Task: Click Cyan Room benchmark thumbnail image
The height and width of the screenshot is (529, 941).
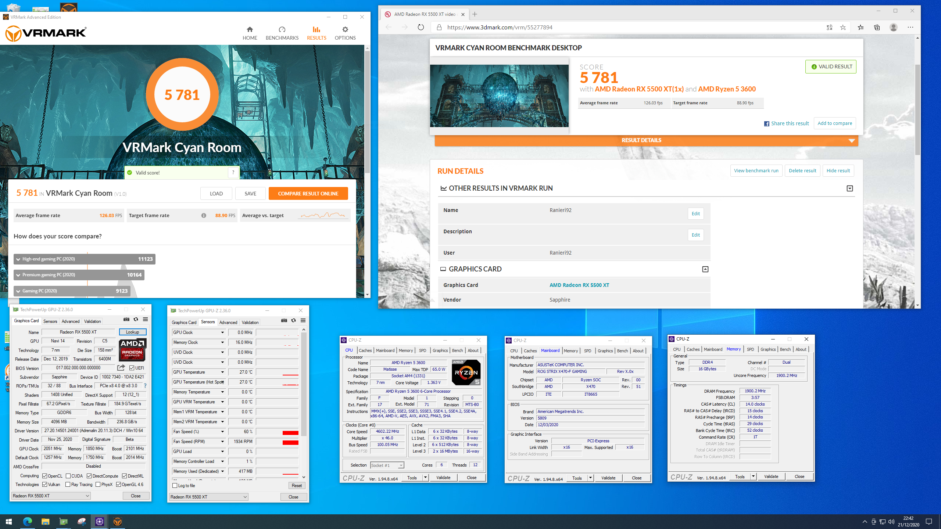Action: (499, 96)
